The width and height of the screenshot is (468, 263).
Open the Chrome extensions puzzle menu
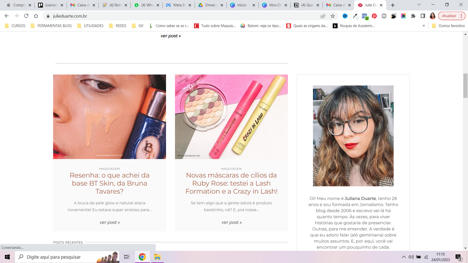pyautogui.click(x=413, y=16)
